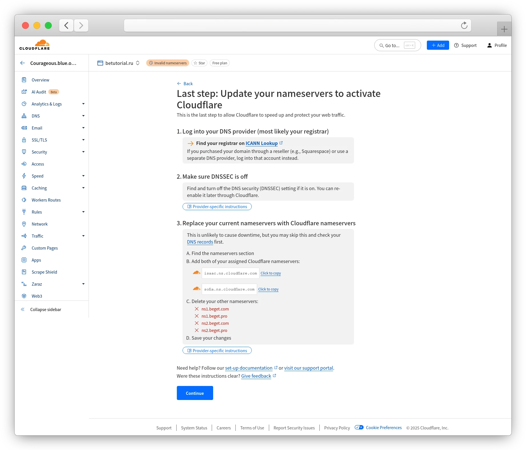The width and height of the screenshot is (526, 450).
Task: Open the Caching icon
Action: 24,188
